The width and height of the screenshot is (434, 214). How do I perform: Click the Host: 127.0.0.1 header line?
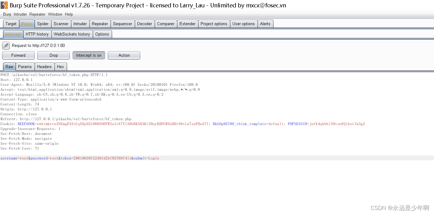click(x=17, y=80)
